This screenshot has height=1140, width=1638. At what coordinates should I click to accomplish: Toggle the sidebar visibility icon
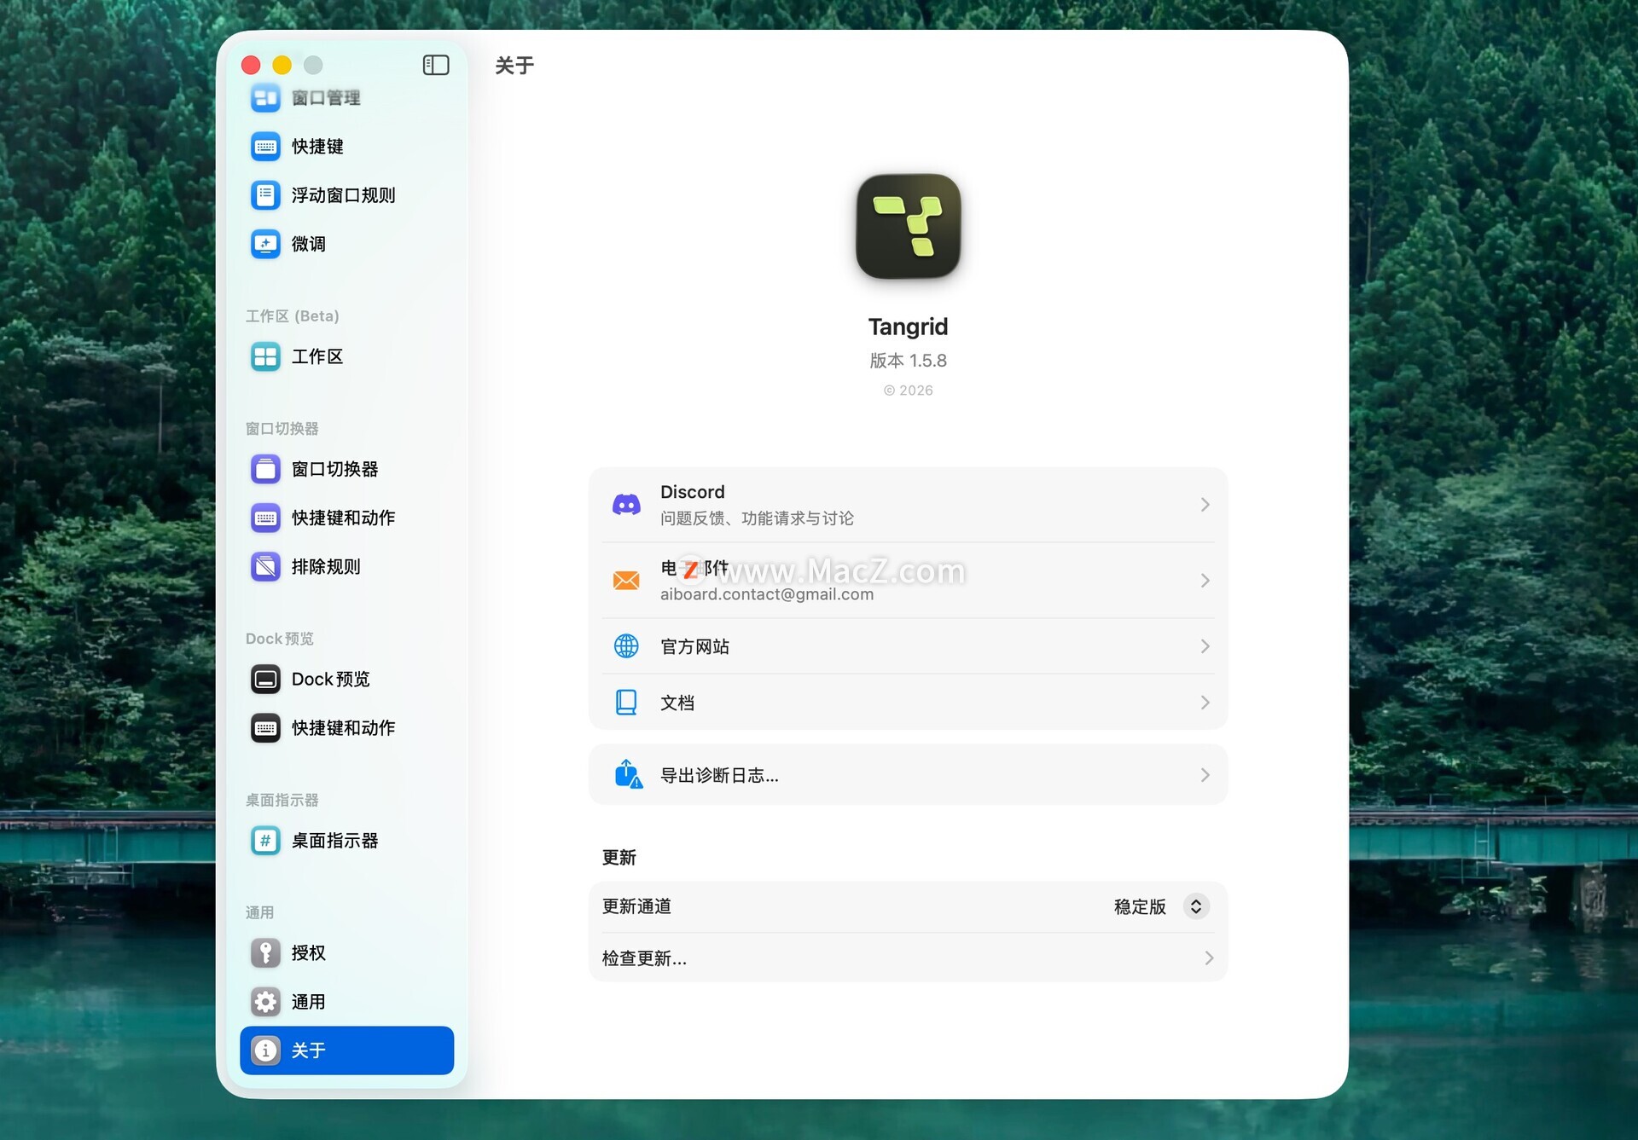(436, 65)
